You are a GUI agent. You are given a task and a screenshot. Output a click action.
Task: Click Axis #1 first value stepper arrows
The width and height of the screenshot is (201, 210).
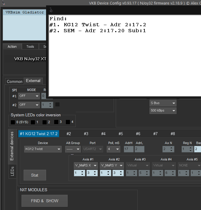(x=82, y=173)
